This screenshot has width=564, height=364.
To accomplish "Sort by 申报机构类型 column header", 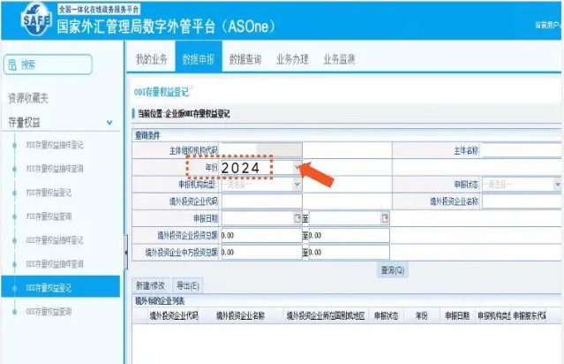I will [493, 315].
